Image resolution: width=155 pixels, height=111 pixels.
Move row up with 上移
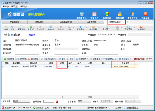coord(62,59)
